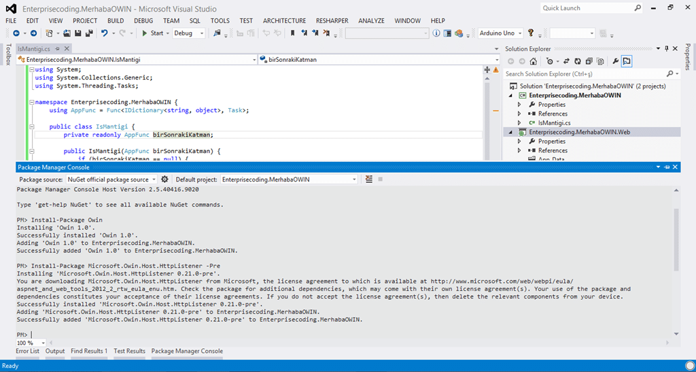Open the FILE menu
This screenshot has height=372, width=696.
11,21
